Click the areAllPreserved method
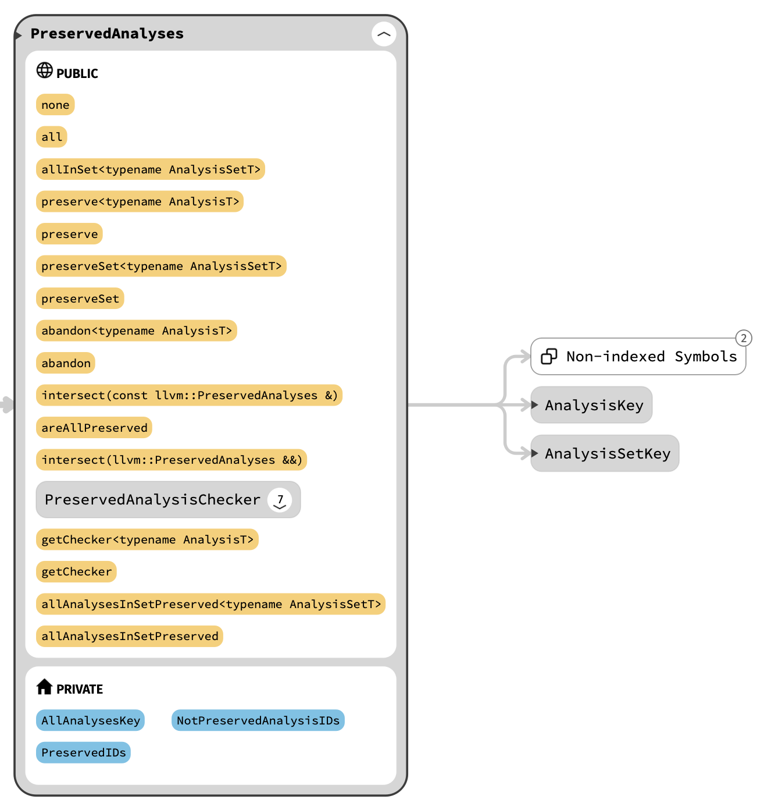Viewport: 764px width, 810px height. pos(94,428)
